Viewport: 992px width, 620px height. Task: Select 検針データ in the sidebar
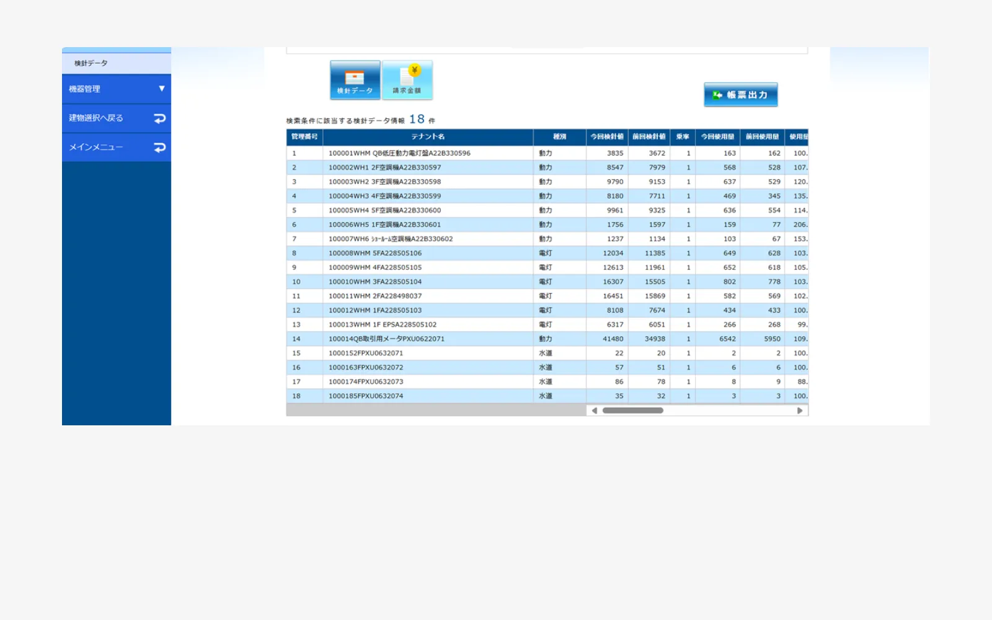point(91,63)
